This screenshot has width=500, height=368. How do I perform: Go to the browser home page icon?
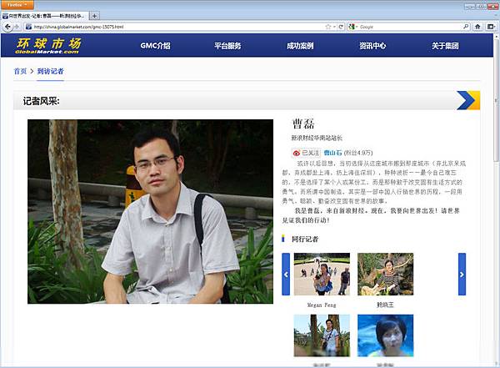(x=477, y=27)
